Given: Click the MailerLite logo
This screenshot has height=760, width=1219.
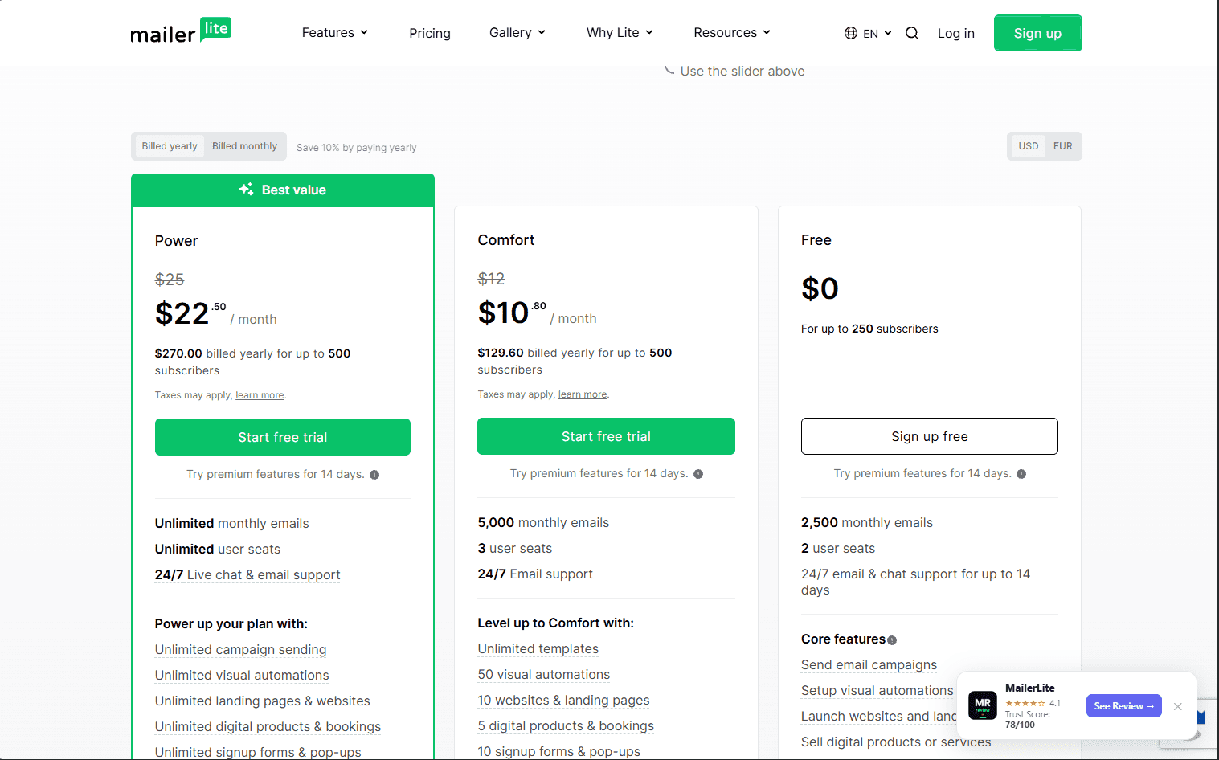Looking at the screenshot, I should click(181, 31).
